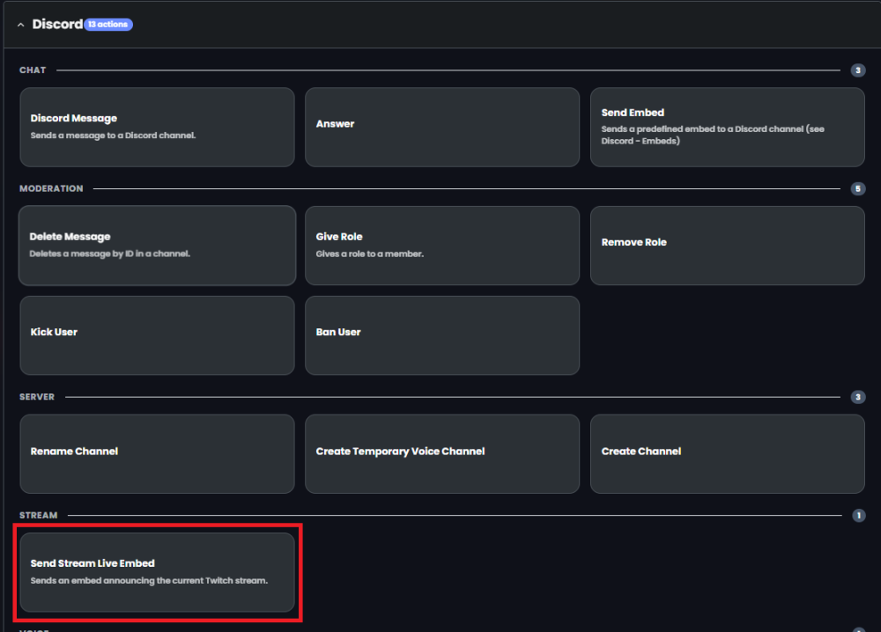Select the Give Role action card
The height and width of the screenshot is (632, 881).
442,246
